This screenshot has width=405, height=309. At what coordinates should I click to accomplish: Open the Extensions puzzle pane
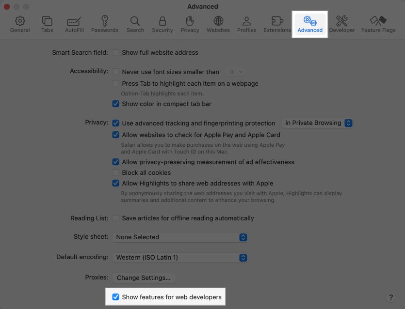[x=277, y=25]
